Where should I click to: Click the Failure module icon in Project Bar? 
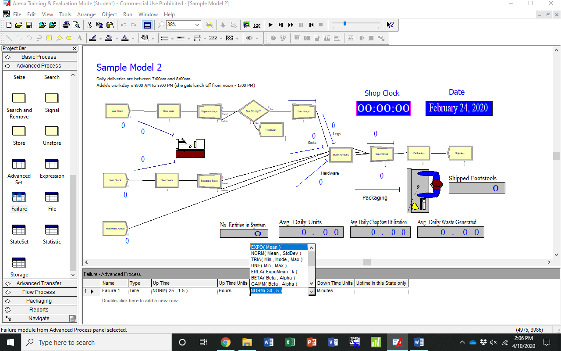click(19, 197)
